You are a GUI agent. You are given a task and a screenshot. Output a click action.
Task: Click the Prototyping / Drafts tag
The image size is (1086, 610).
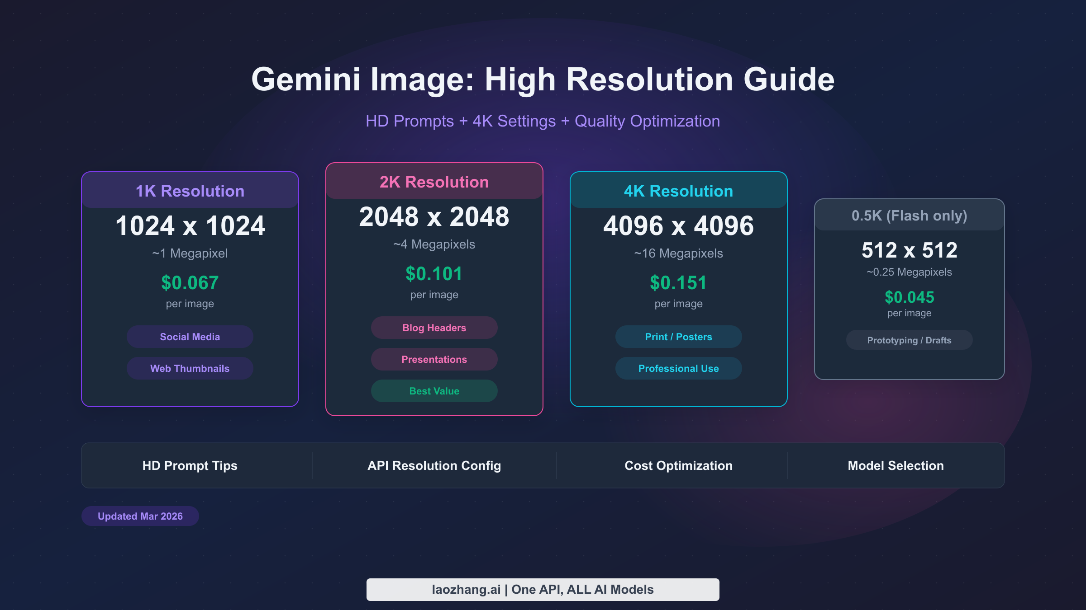click(909, 340)
